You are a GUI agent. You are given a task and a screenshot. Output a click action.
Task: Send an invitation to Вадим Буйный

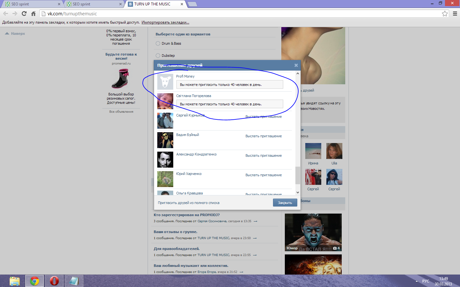[x=263, y=136]
